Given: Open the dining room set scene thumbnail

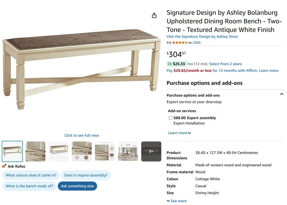Looking at the screenshot, I should (x=128, y=151).
